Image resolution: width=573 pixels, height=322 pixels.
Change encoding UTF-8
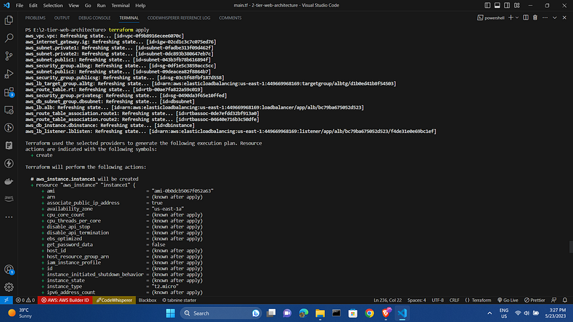click(437, 300)
